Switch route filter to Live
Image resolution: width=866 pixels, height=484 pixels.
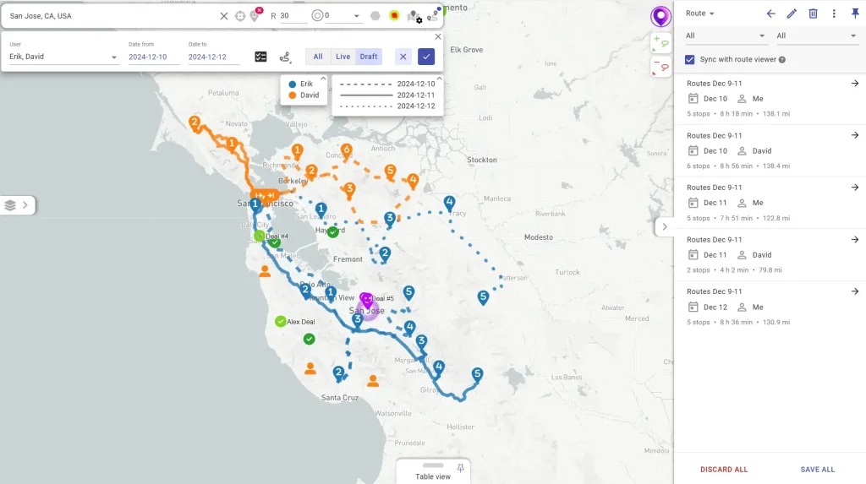coord(343,57)
